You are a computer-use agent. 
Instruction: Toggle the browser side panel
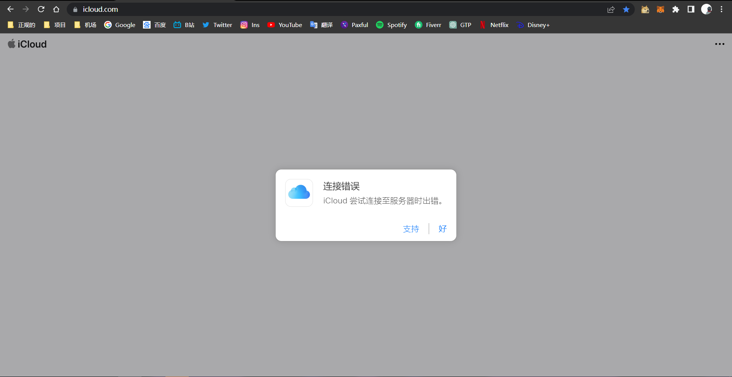[691, 10]
